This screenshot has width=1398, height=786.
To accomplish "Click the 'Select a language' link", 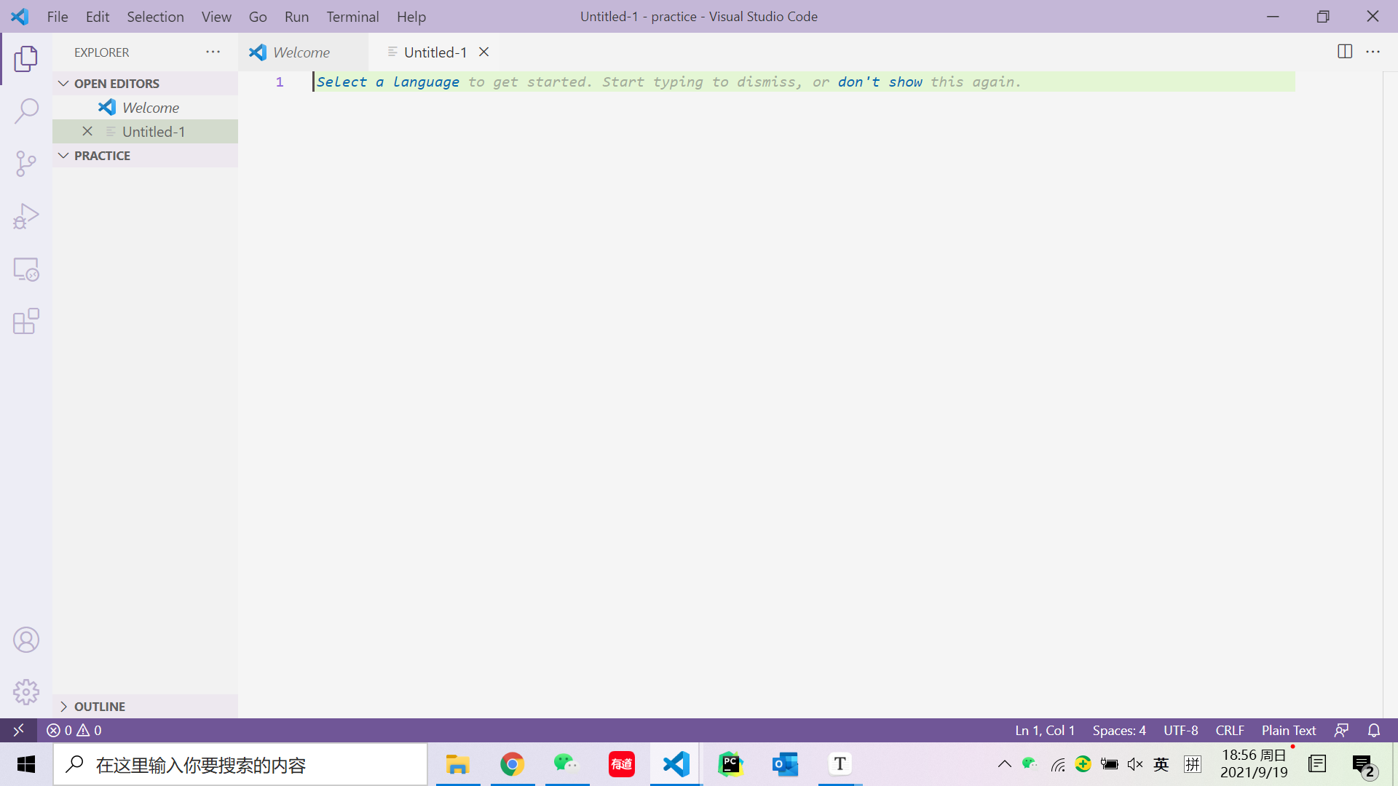I will point(387,82).
